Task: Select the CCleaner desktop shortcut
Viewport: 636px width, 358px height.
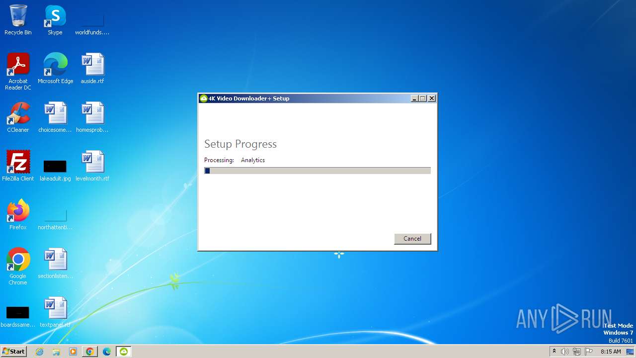Action: 18,117
